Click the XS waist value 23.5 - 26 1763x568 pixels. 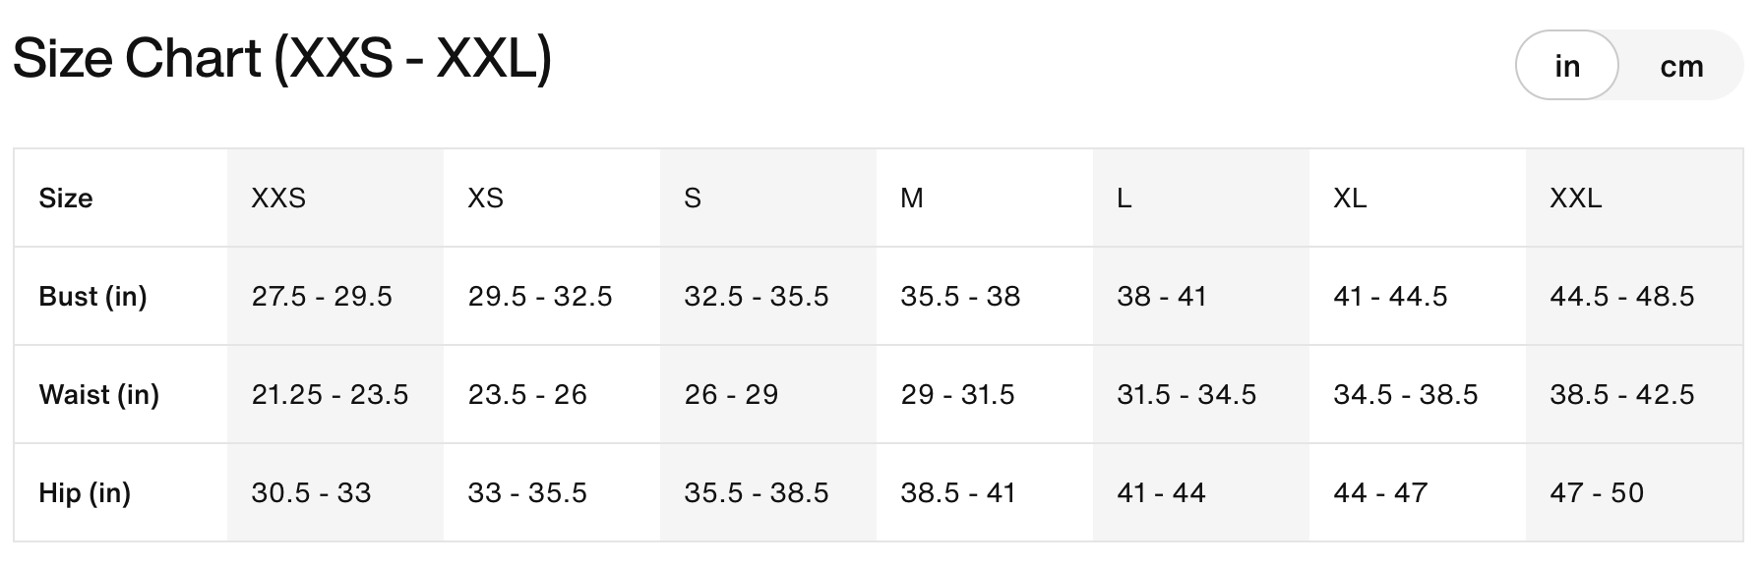[527, 395]
